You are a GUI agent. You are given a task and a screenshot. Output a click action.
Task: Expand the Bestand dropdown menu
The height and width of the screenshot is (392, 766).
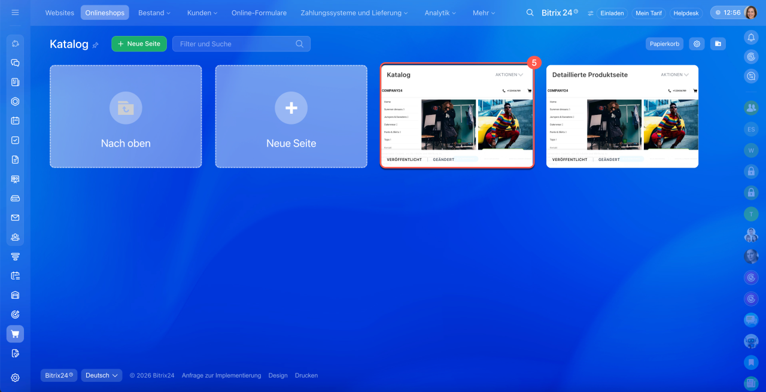pos(154,13)
